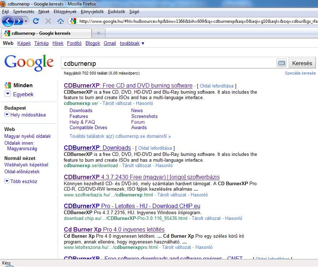The image size is (318, 267).
Task: Open Hasonló for cdburnerxp.se/download
Action: pyautogui.click(x=164, y=166)
